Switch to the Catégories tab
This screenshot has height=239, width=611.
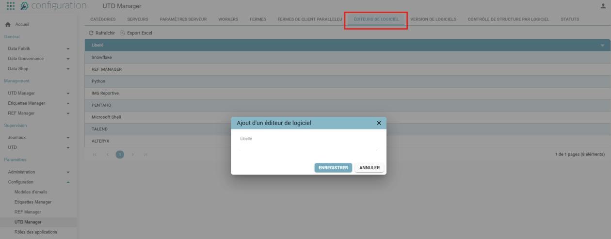click(103, 19)
